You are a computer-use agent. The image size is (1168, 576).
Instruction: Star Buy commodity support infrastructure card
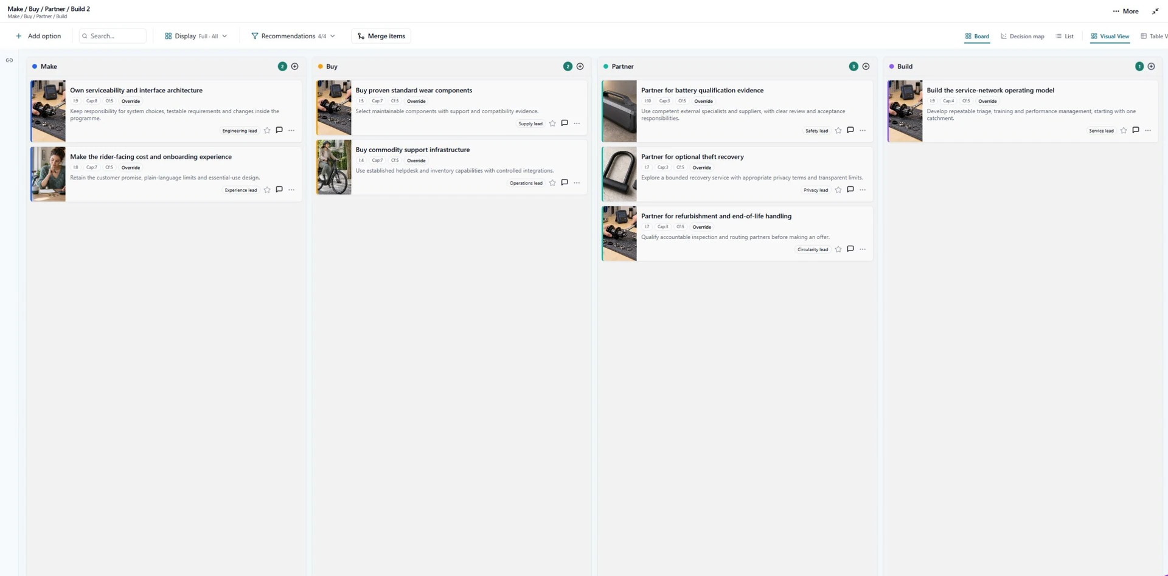tap(552, 182)
